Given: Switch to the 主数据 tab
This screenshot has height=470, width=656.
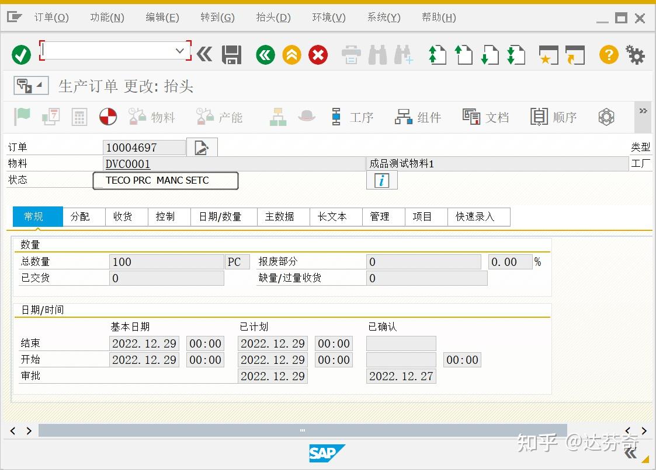Looking at the screenshot, I should [x=283, y=216].
